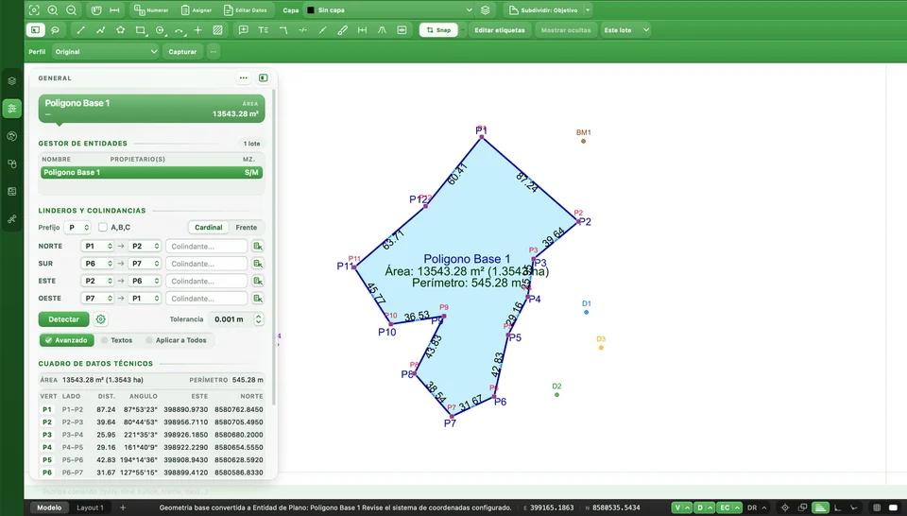This screenshot has height=516, width=907.
Task: Select the point plus tool
Action: (197, 30)
